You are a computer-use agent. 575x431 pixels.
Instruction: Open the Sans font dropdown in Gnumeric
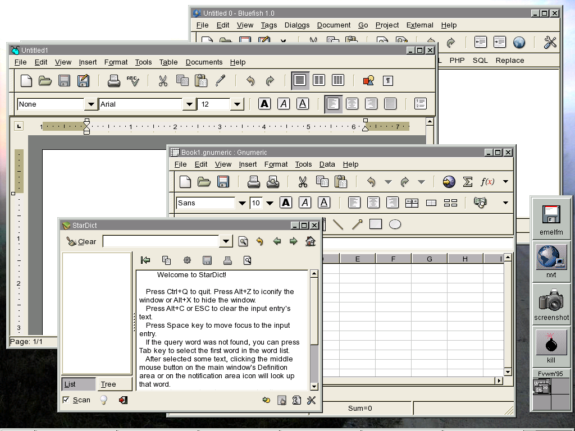pos(242,203)
